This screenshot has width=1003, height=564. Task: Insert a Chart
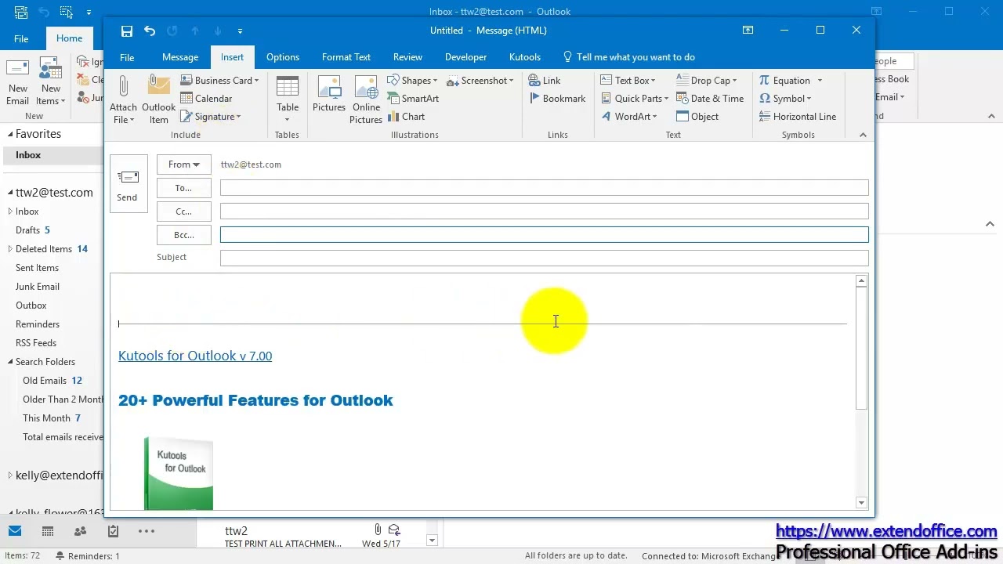(x=406, y=117)
